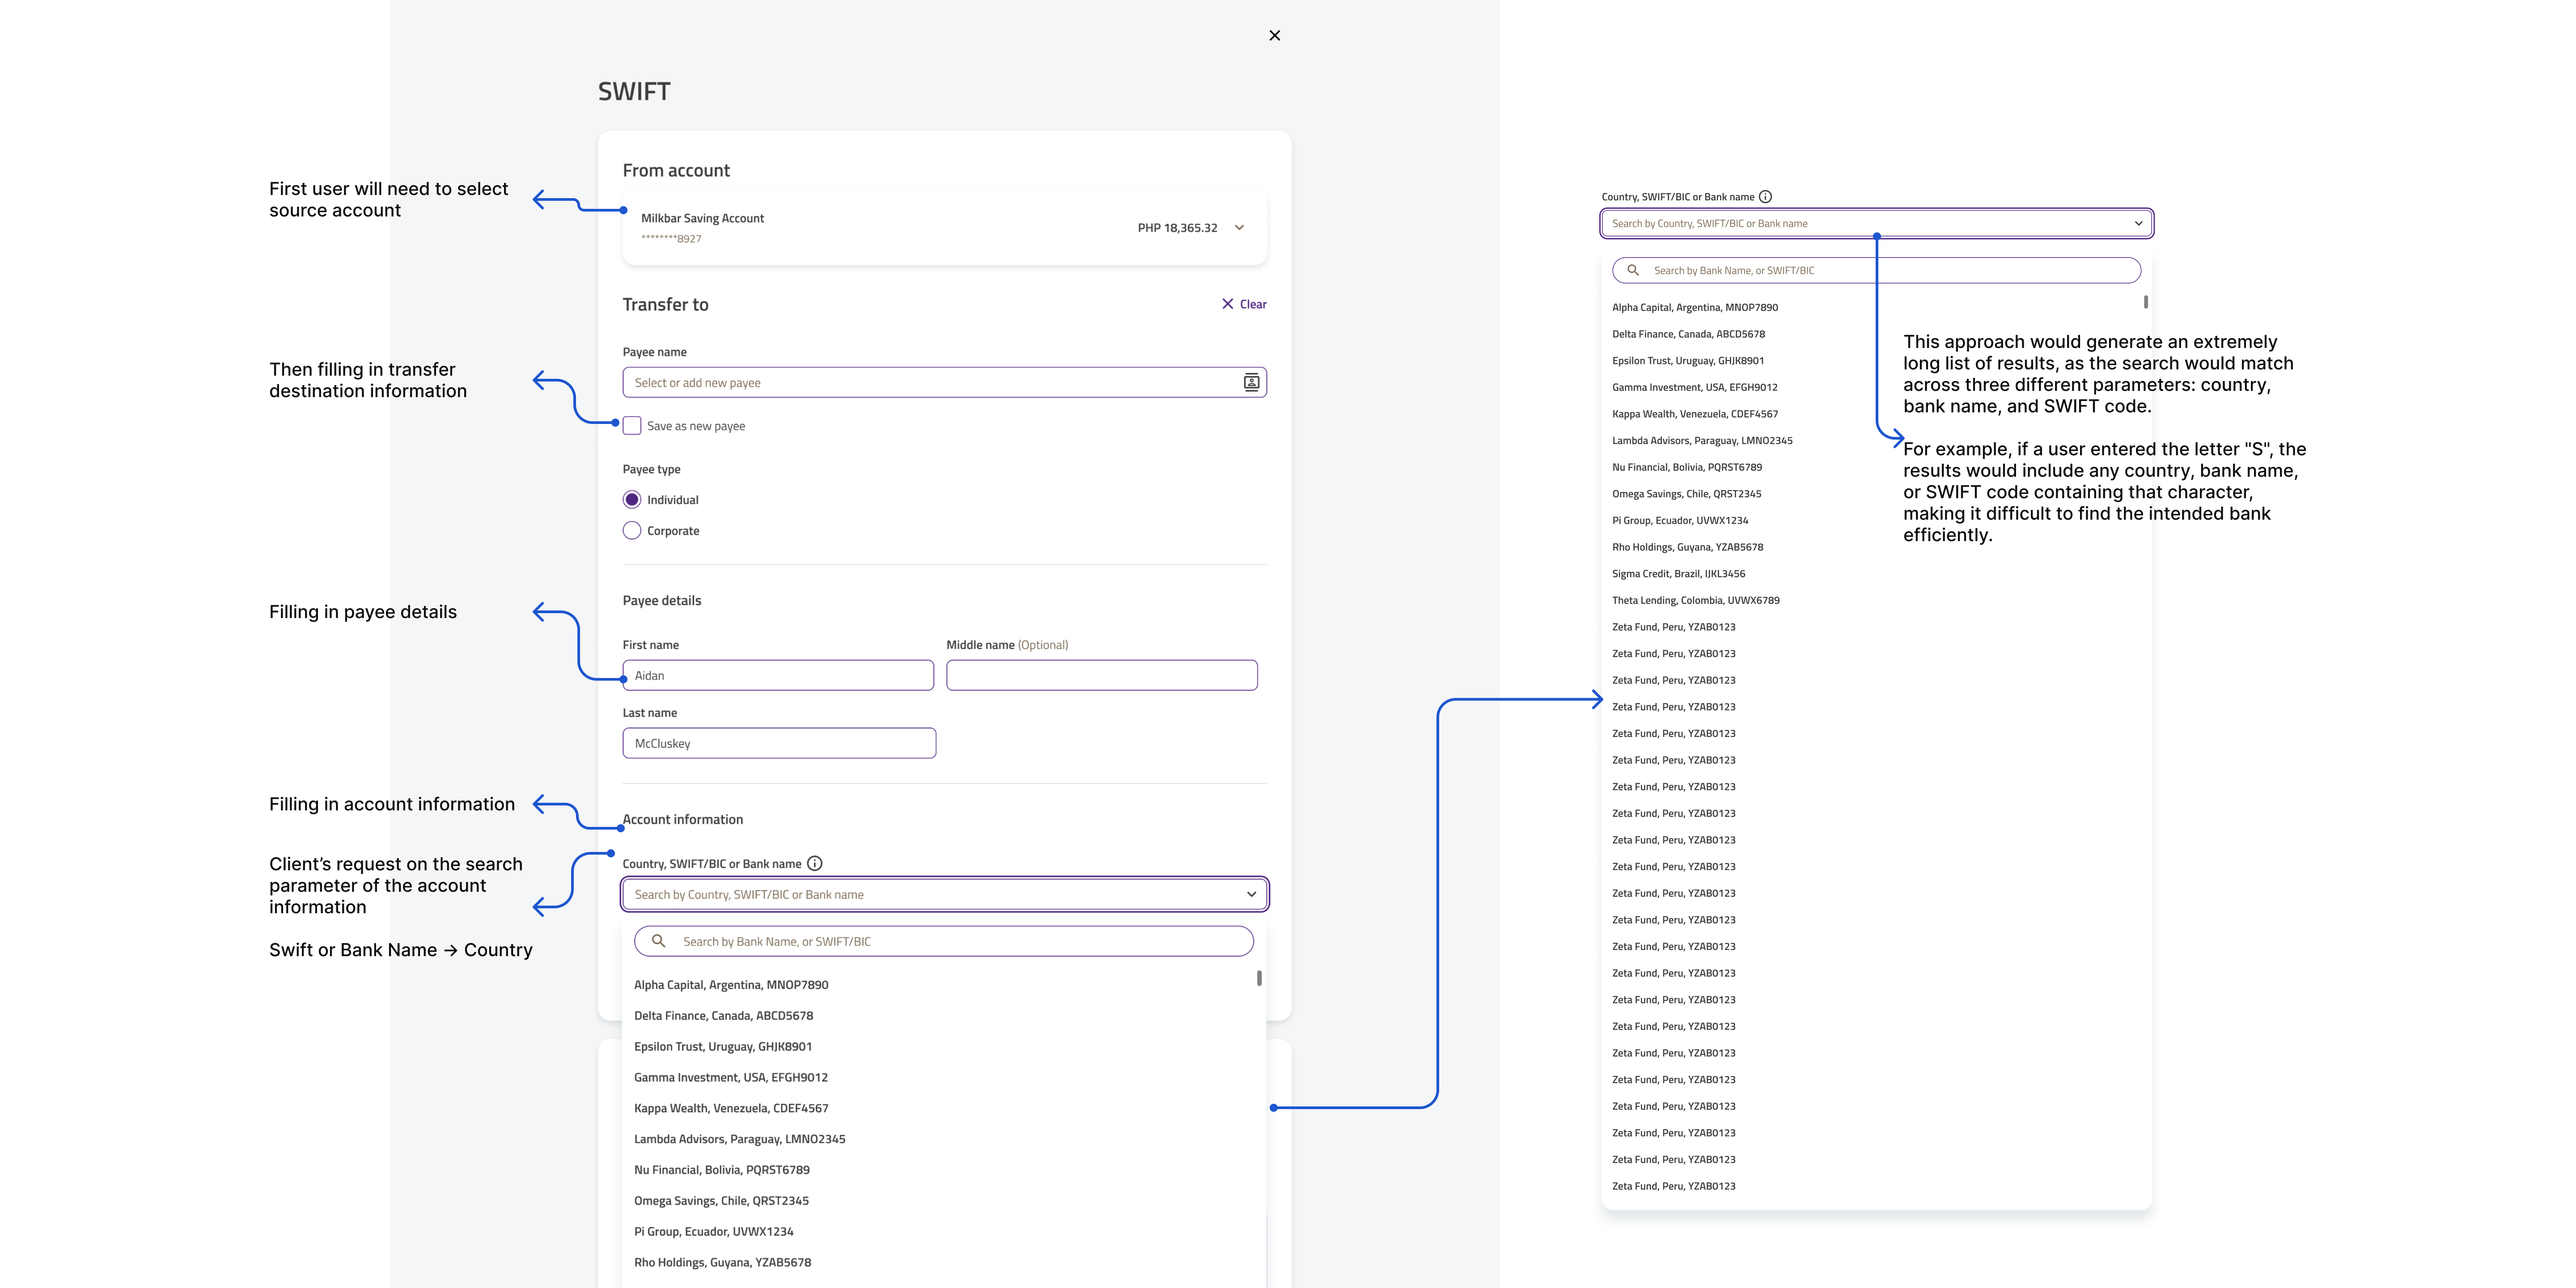Pick Pi Group, Ecuador in the right mockup
2576x1288 pixels.
coord(1680,521)
